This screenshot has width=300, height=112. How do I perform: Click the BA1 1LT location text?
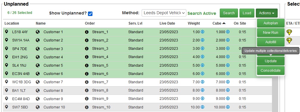click(19, 90)
